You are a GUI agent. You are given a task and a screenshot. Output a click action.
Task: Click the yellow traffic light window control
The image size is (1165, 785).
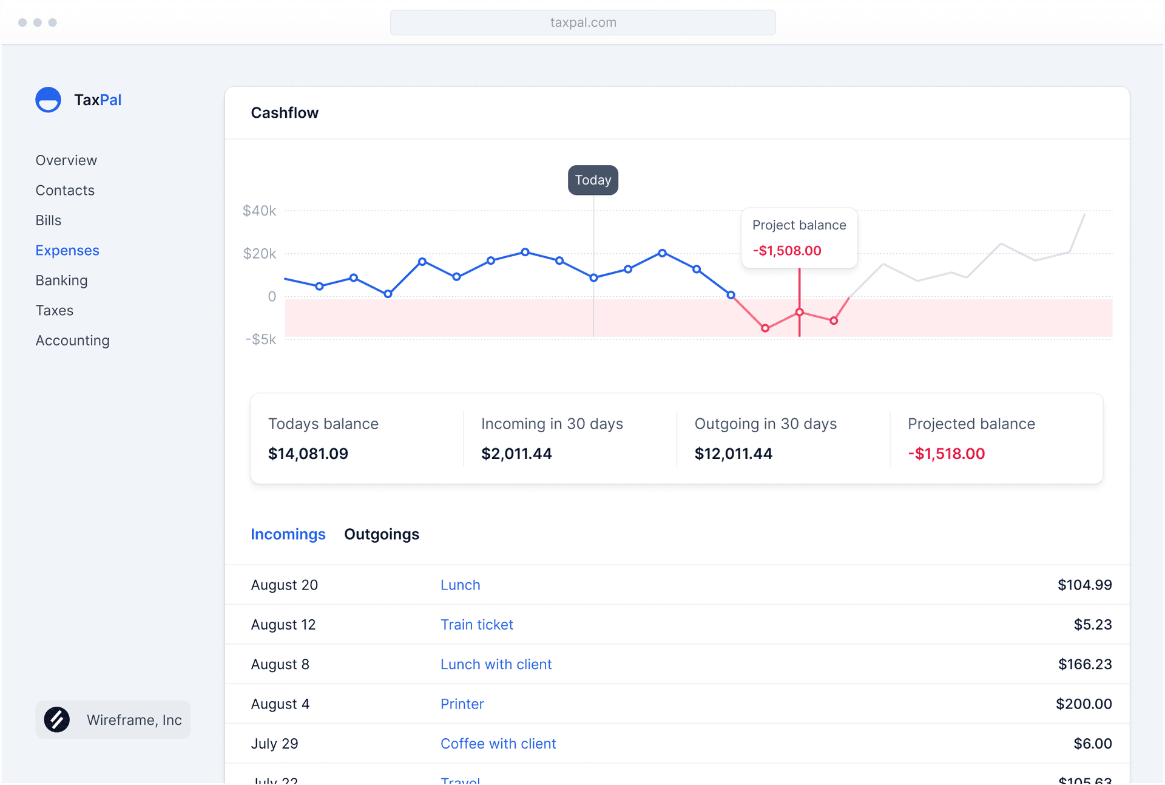38,22
